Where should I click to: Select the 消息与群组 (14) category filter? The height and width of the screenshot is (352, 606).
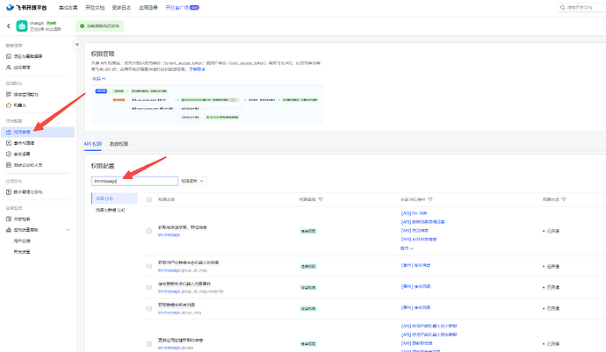point(111,210)
